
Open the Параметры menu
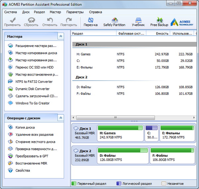click(75, 12)
